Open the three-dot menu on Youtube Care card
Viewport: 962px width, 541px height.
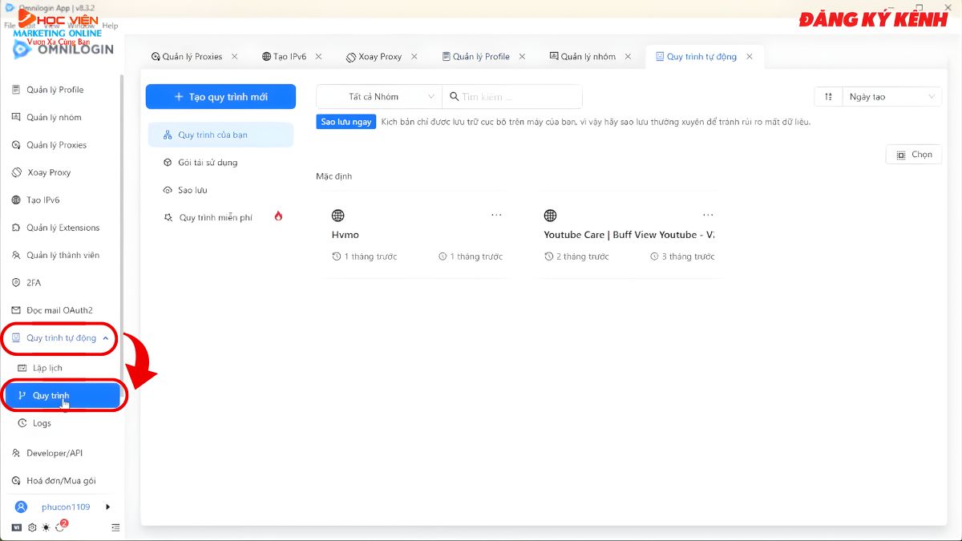(708, 215)
